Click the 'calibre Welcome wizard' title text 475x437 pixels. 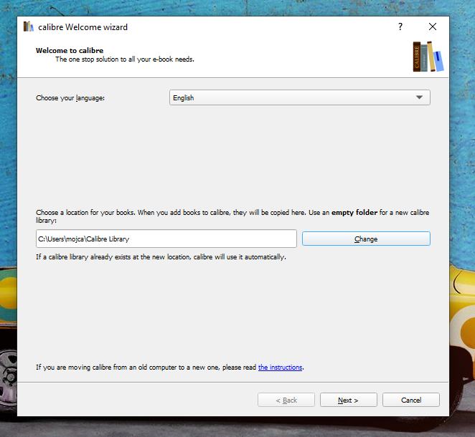click(x=83, y=27)
